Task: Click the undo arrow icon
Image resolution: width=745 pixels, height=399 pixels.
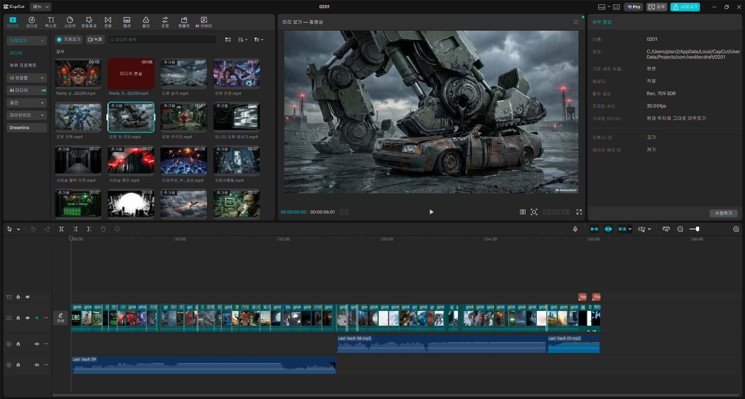Action: click(33, 229)
